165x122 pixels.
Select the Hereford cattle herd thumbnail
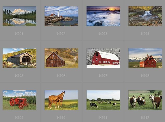[x=145, y=100]
